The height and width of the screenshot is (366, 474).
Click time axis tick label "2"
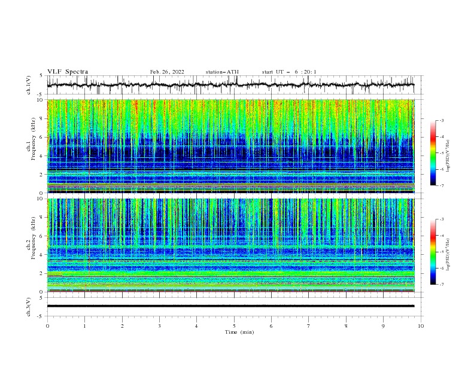click(122, 326)
